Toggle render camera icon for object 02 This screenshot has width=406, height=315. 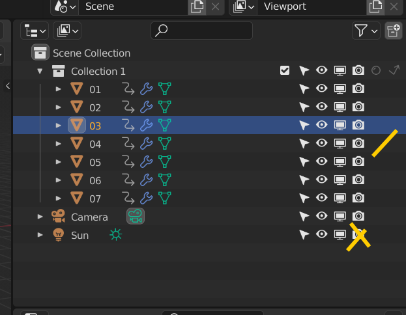pyautogui.click(x=358, y=107)
